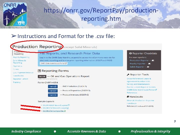Click 'Accurate Revenues & Data' in the footer
Viewport: 180px width, 135px height.
click(86, 131)
